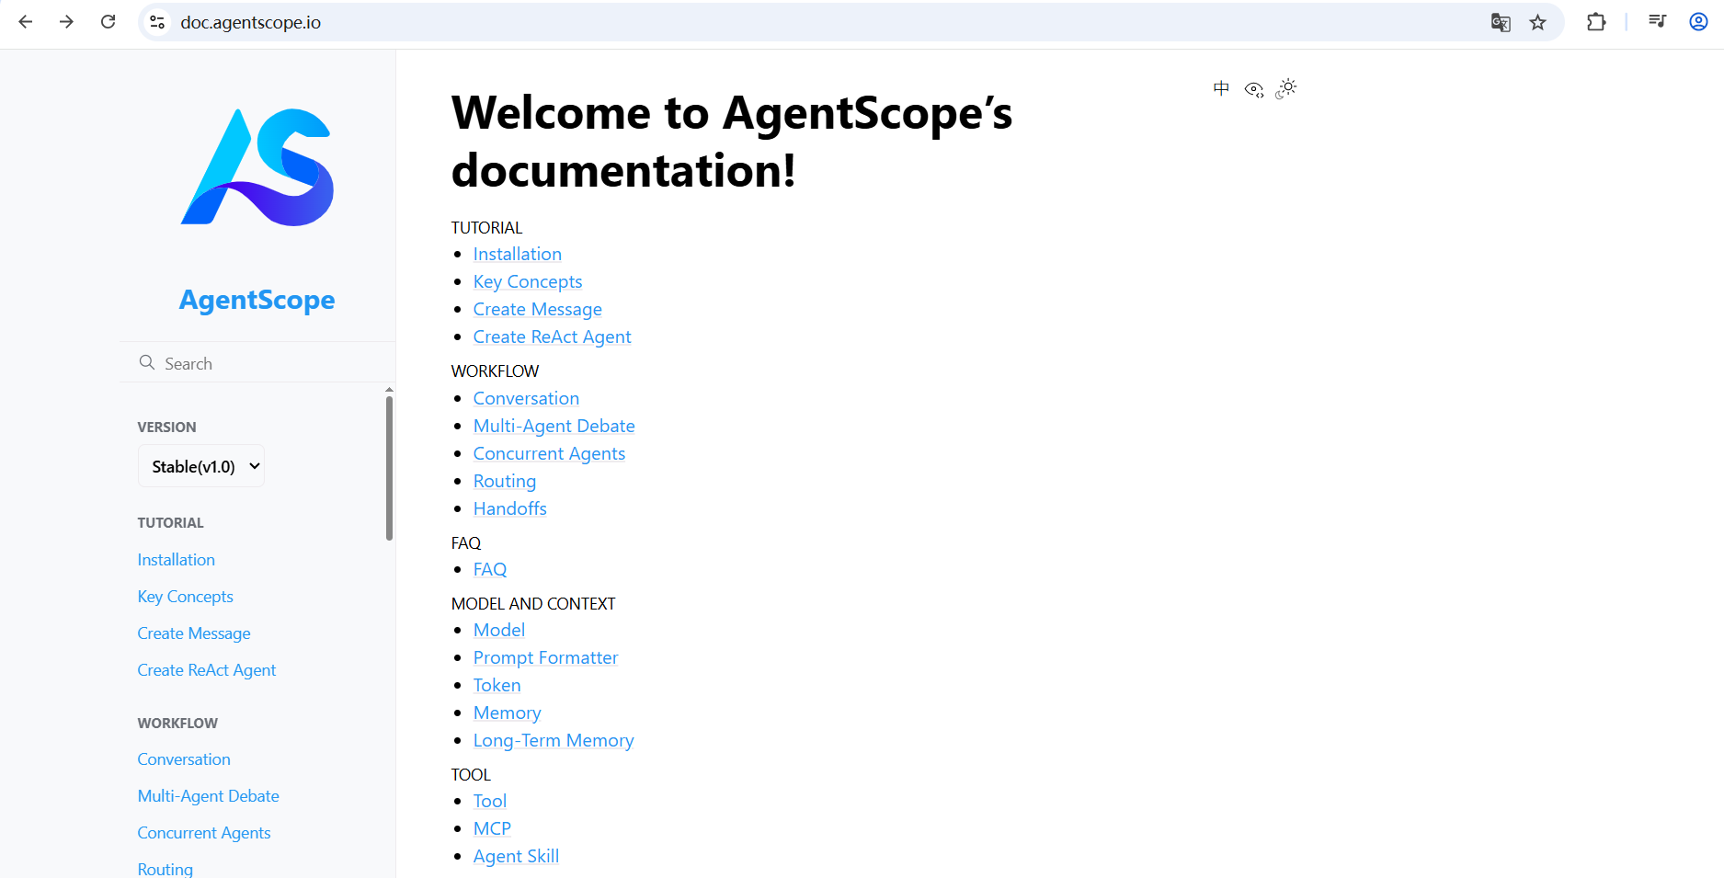The image size is (1724, 878).
Task: Click the Welcome to AgentScope's documentation heading
Action: [732, 142]
